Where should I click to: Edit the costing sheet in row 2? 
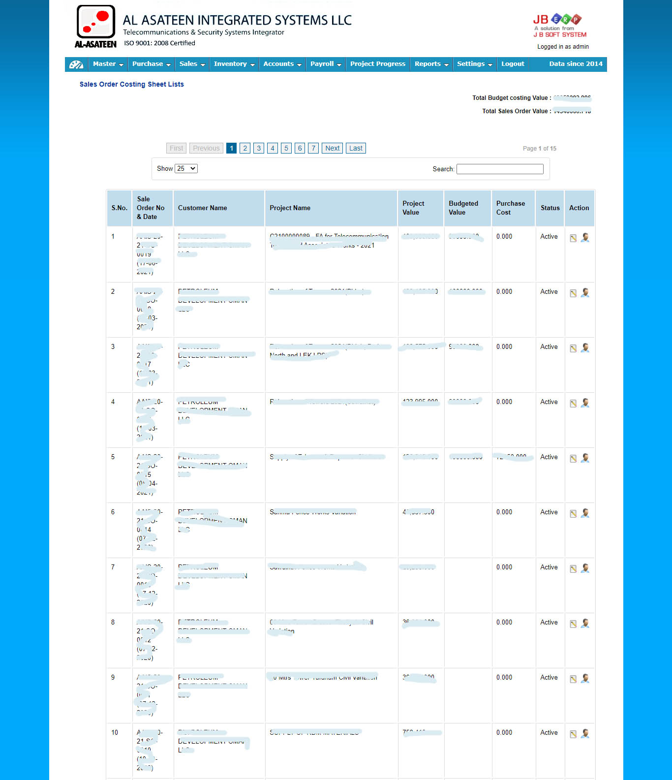pyautogui.click(x=573, y=293)
